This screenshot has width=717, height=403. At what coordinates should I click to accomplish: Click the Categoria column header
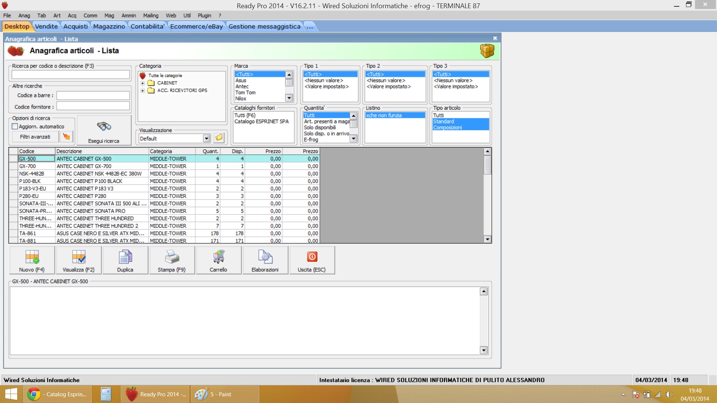pos(172,151)
